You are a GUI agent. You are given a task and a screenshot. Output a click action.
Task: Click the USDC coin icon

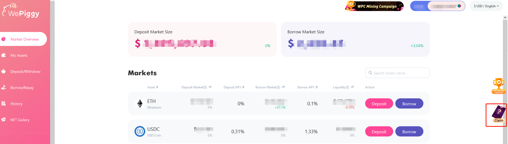click(x=140, y=132)
